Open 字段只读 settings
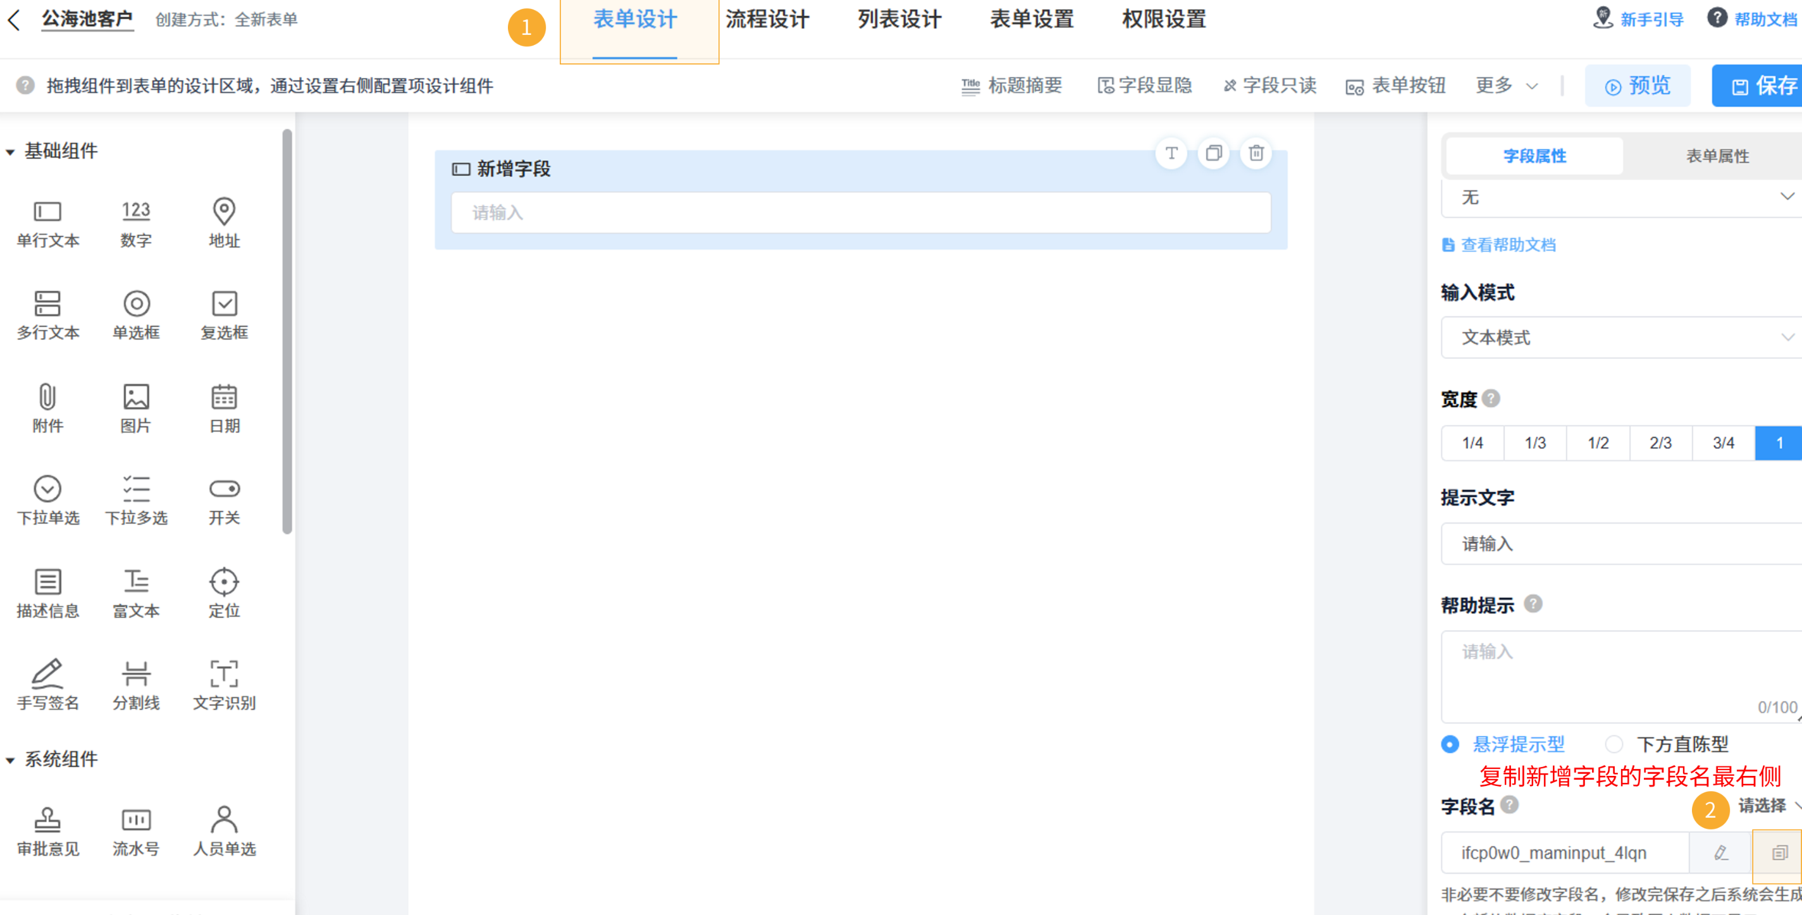This screenshot has height=915, width=1802. click(x=1269, y=85)
